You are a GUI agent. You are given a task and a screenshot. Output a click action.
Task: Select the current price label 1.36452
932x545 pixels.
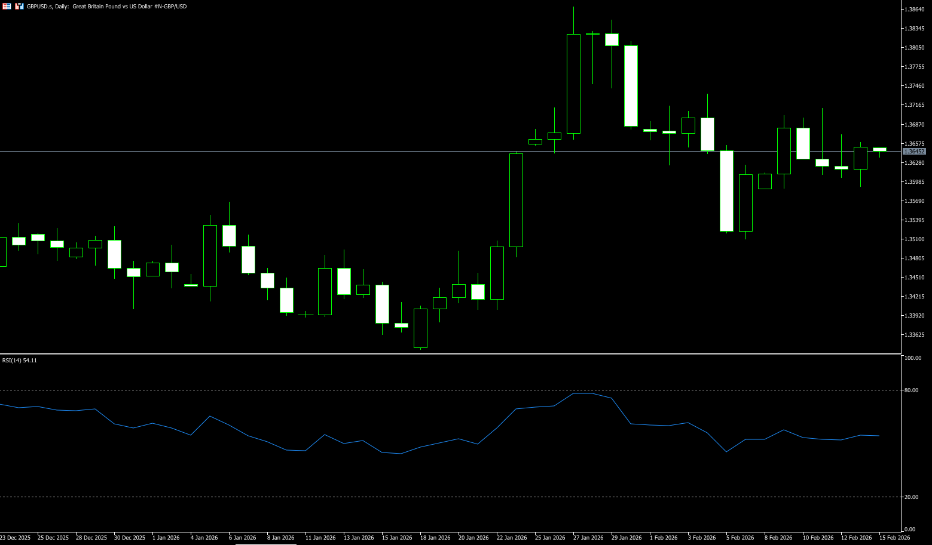(914, 152)
